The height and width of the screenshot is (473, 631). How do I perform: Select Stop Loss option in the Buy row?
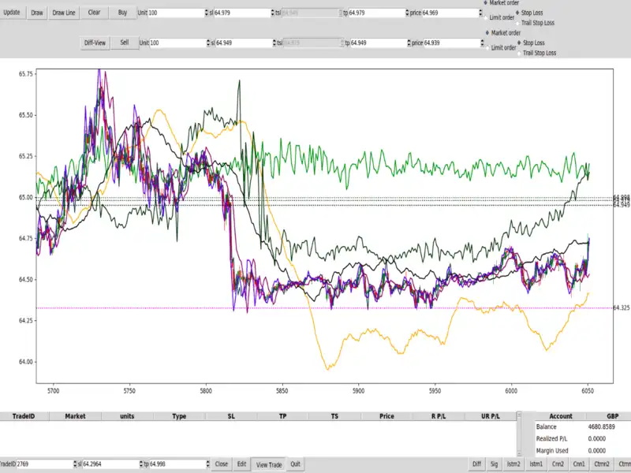[x=519, y=13]
